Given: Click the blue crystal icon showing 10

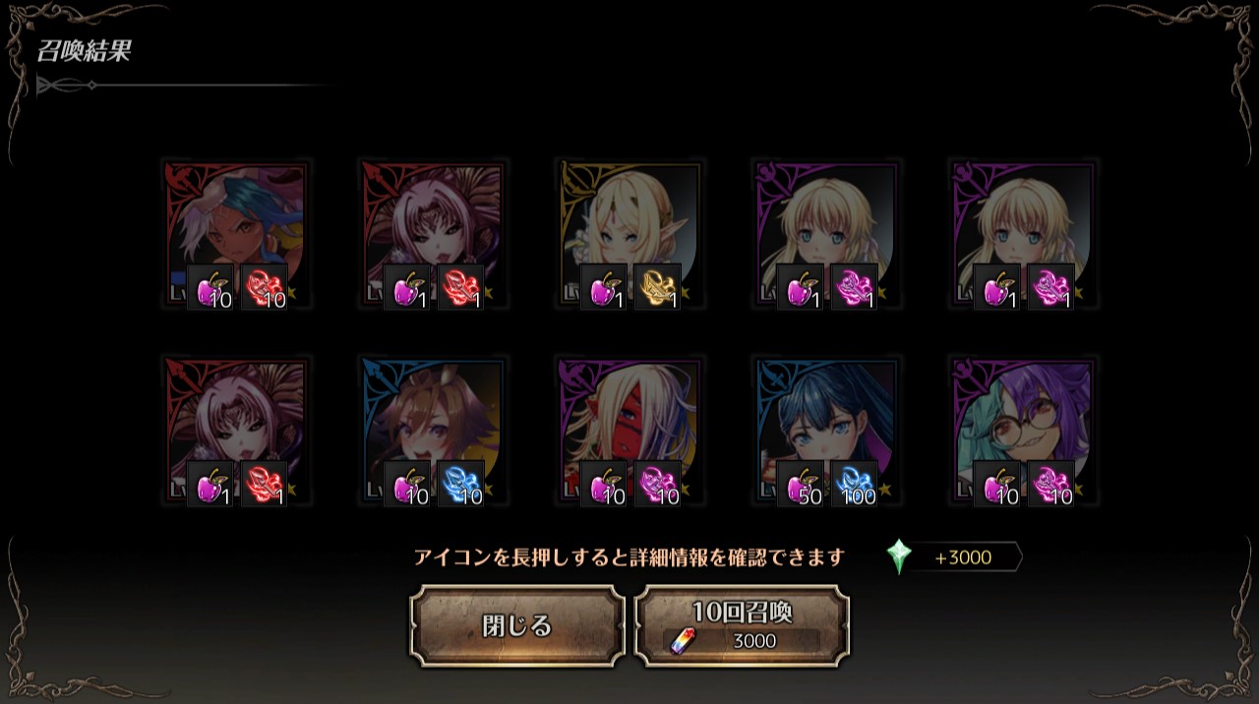Looking at the screenshot, I should pyautogui.click(x=461, y=484).
